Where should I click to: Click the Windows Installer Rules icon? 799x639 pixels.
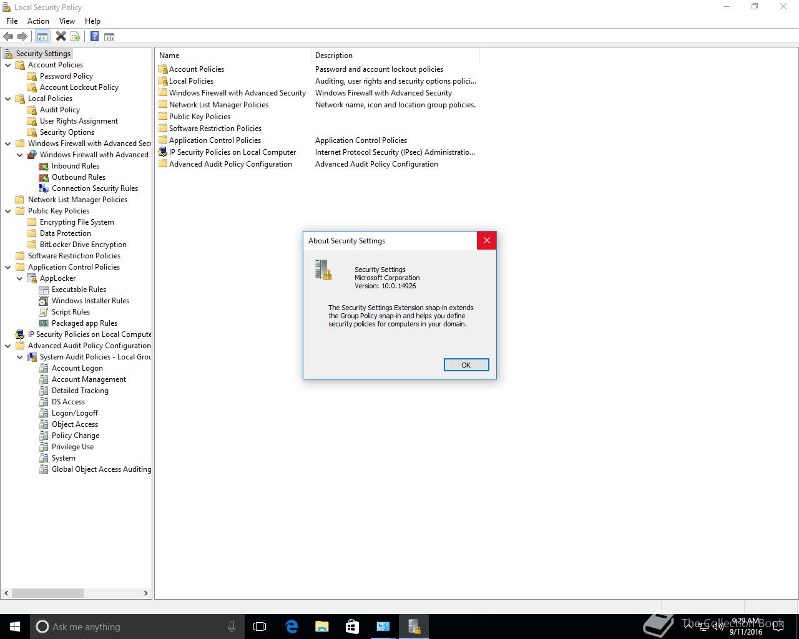point(44,301)
